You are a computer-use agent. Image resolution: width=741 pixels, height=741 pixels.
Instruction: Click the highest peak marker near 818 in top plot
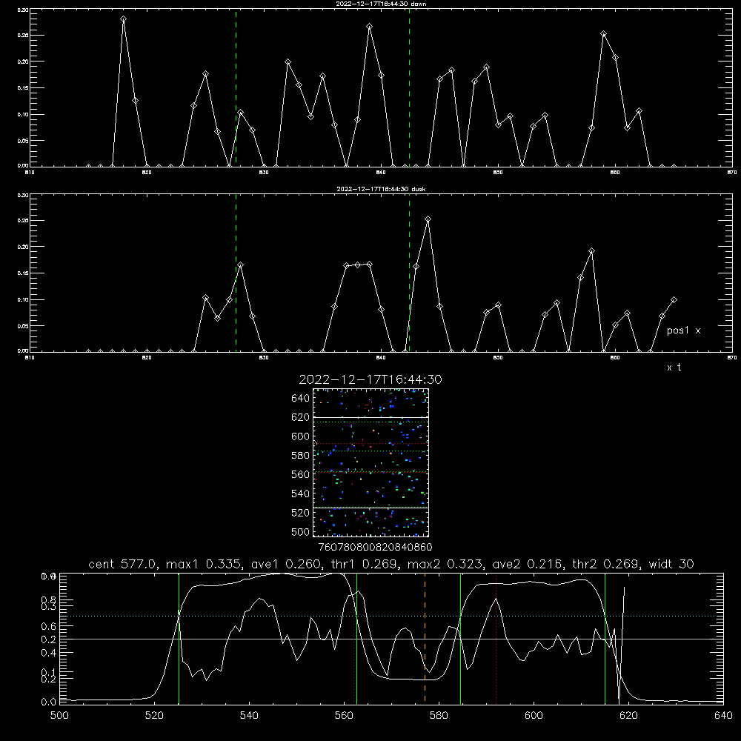tap(123, 19)
